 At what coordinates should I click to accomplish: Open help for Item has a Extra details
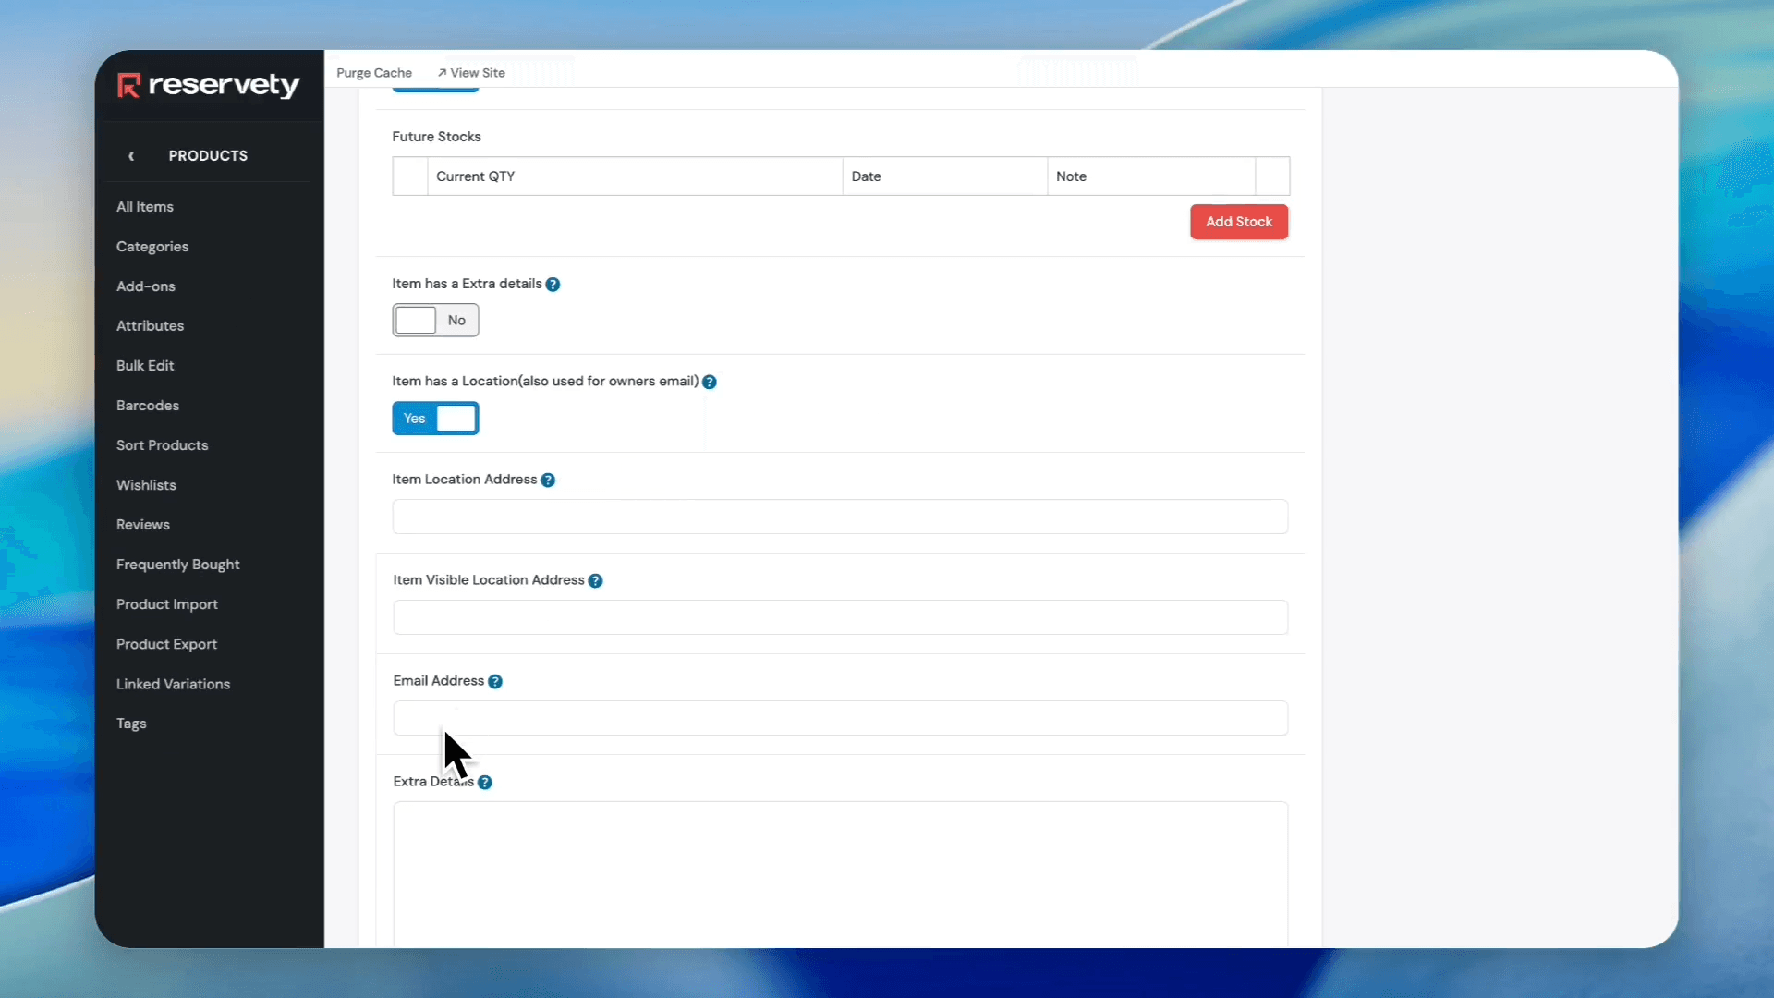pos(553,285)
